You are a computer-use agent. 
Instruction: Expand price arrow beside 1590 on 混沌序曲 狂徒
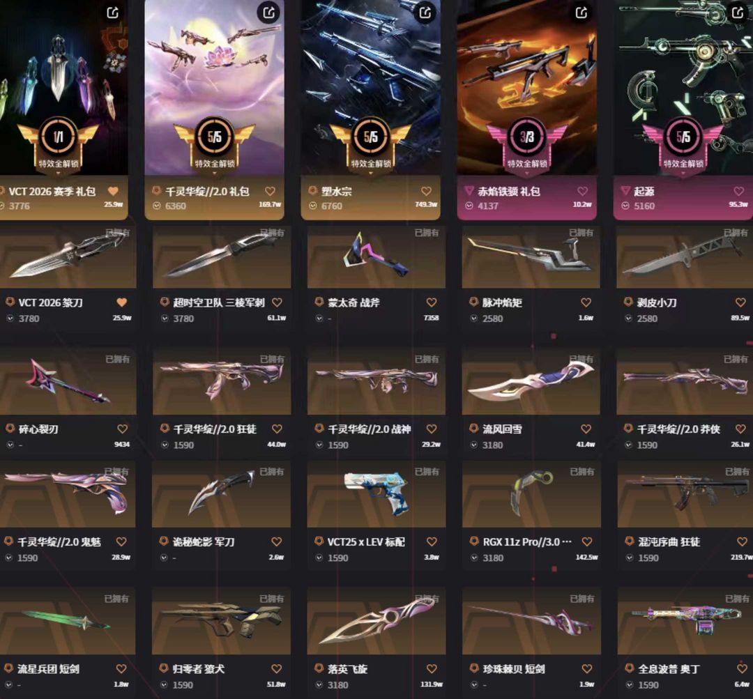point(629,558)
